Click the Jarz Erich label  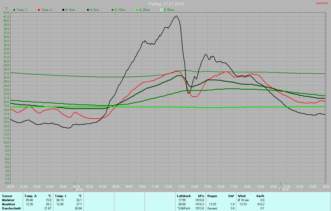point(322,3)
